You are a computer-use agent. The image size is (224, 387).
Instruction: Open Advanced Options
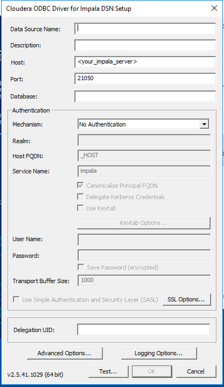pos(65,353)
